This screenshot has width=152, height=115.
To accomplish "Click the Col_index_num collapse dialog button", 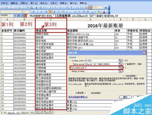I will tap(120, 68).
